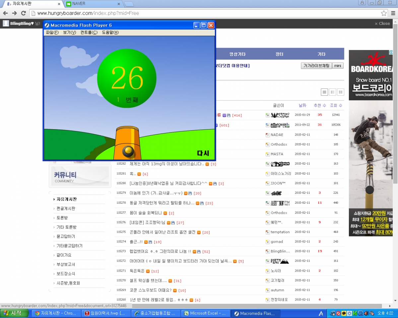
Task: Open post [나눔인증]8년째낙엽중 님 커피감사합니다
Action: point(168,183)
